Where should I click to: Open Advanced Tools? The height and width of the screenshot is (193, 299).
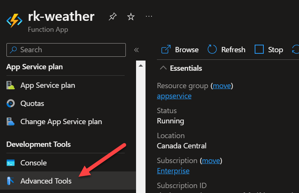(x=46, y=181)
